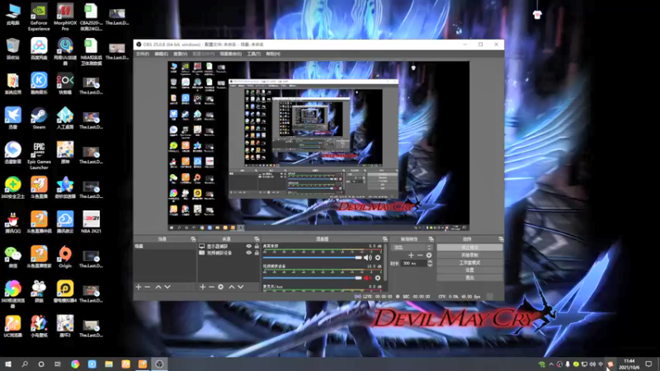Toggle lock on the Display Capture source

coord(257,246)
